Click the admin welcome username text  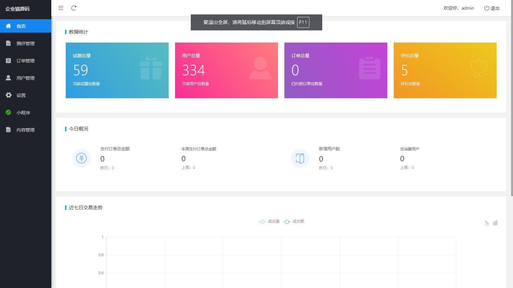[467, 8]
